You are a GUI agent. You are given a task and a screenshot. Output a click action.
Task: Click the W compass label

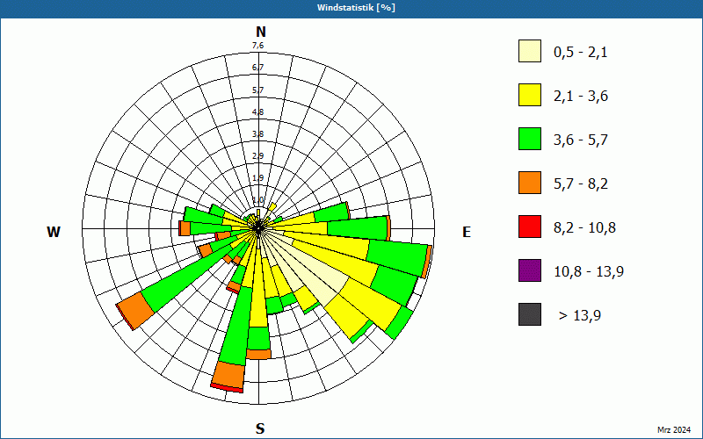pyautogui.click(x=54, y=232)
